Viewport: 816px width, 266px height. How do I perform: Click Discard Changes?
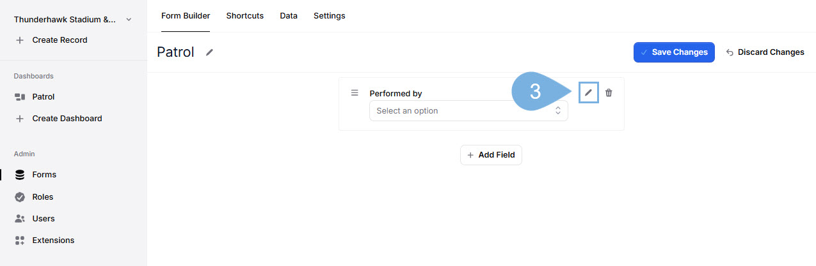point(765,52)
